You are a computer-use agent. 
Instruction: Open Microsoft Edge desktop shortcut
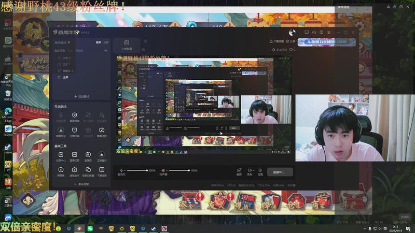tap(8, 115)
